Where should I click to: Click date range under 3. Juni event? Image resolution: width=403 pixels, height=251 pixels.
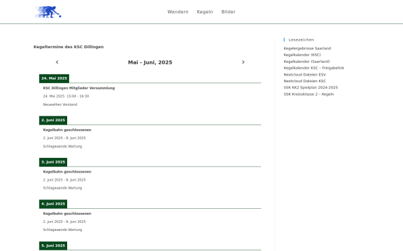coord(64,180)
